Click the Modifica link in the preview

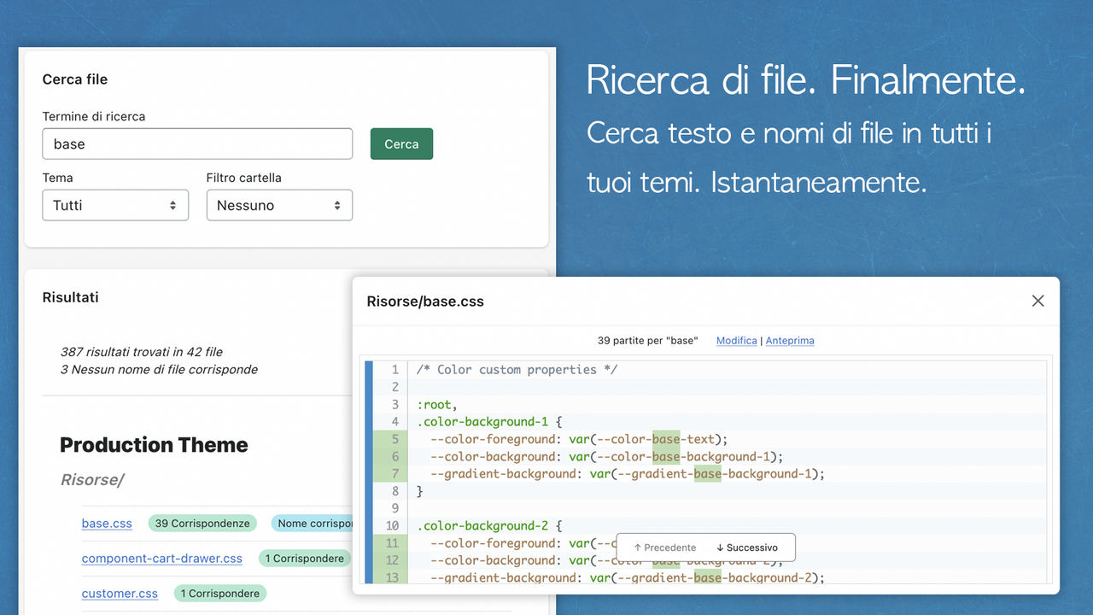coord(737,340)
